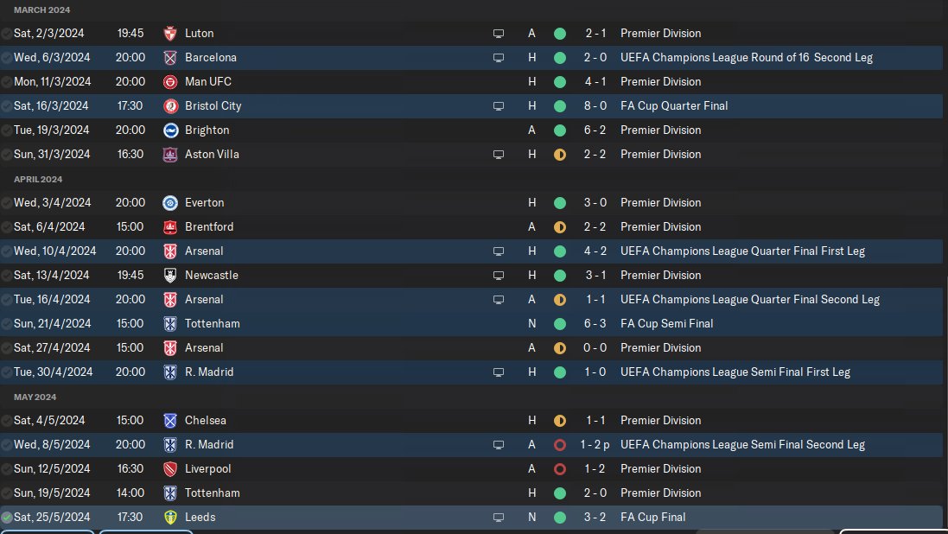This screenshot has width=948, height=534.
Task: Toggle the checkmark on the Luton fixture row
Action: (7, 34)
